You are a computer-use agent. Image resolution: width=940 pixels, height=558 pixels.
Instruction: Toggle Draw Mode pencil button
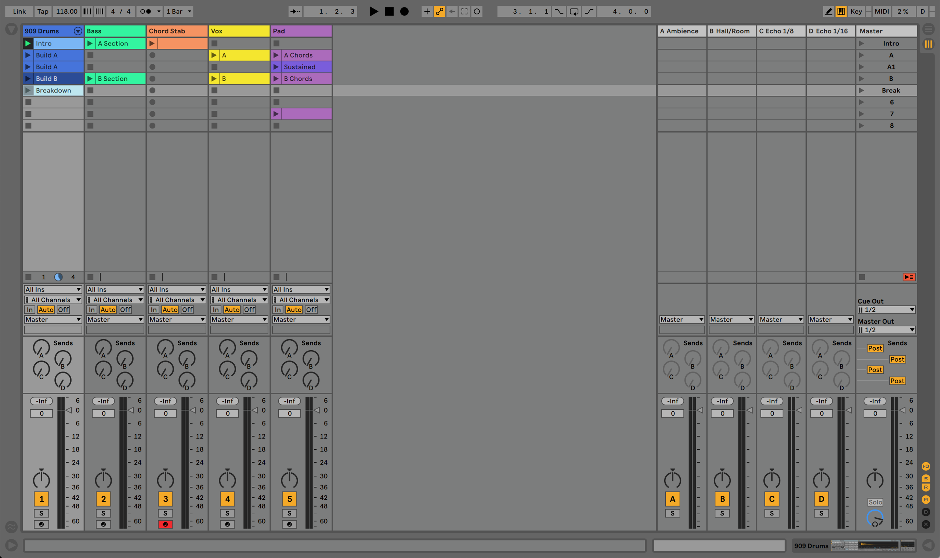click(x=828, y=11)
